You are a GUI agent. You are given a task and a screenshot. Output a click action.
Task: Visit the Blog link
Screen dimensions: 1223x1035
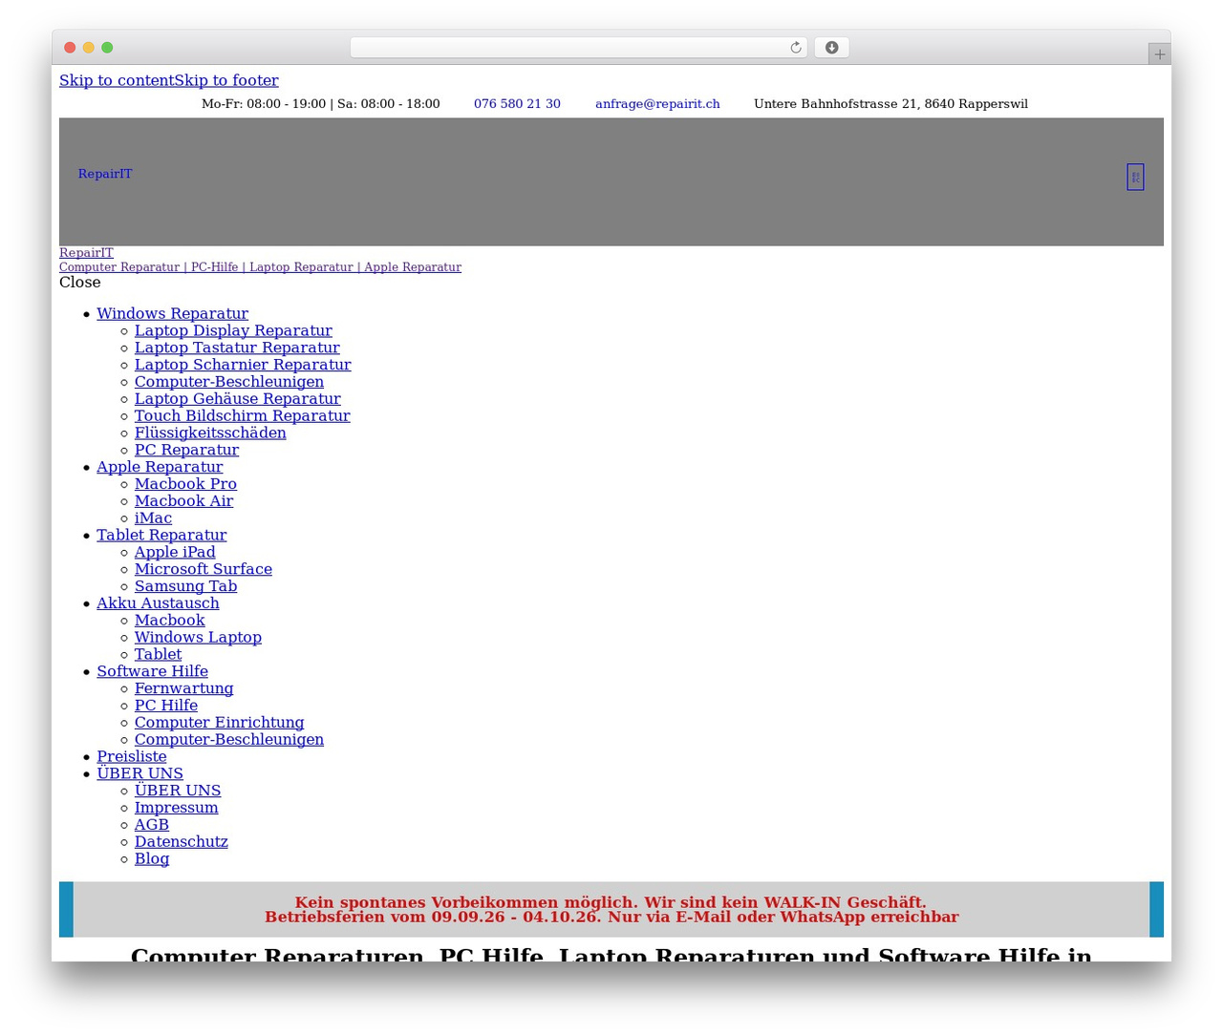pyautogui.click(x=152, y=859)
